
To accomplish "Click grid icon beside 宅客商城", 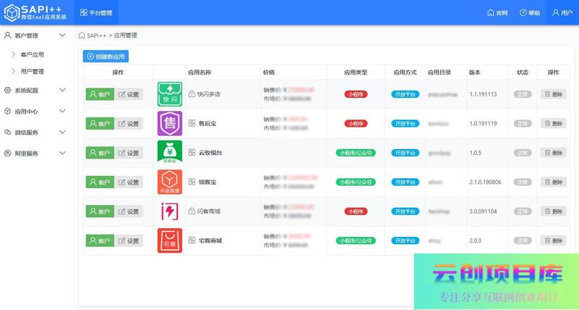I will tap(192, 240).
